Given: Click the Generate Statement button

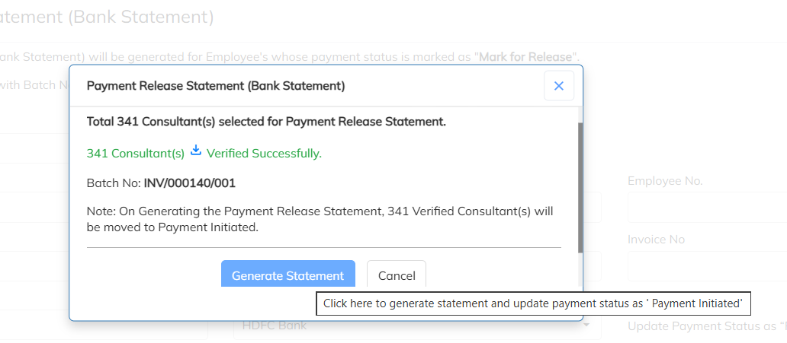Looking at the screenshot, I should point(287,275).
